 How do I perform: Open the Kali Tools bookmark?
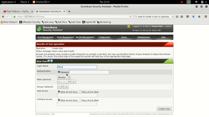75,22
